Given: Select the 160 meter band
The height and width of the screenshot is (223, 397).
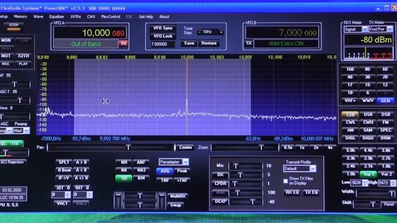Looking at the screenshot, I should [350, 69].
